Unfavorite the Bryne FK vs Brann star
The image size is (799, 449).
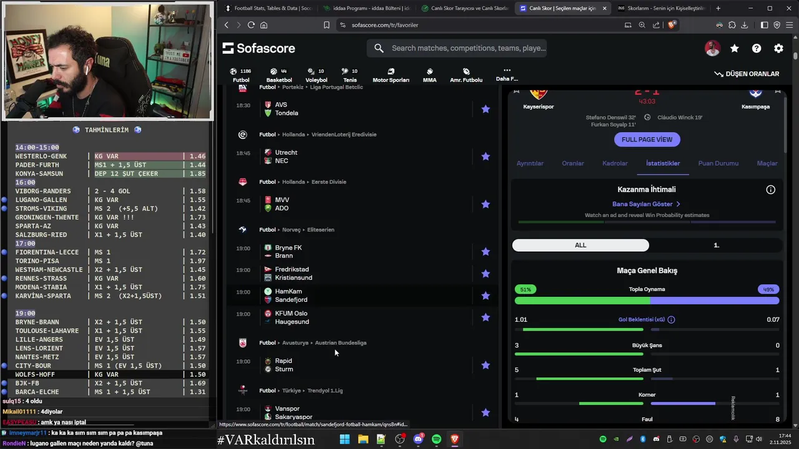pyautogui.click(x=486, y=252)
